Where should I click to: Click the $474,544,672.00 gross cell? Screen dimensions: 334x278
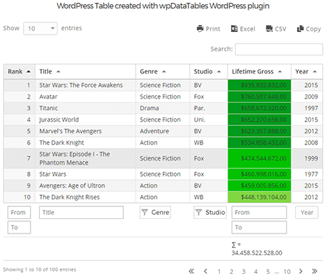click(x=260, y=158)
